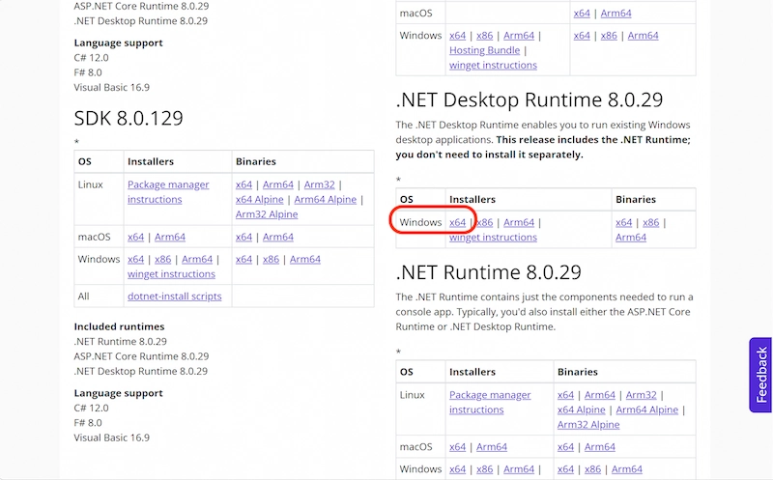Download .NET Runtime macOS x64 binary
The width and height of the screenshot is (773, 480).
tap(565, 446)
